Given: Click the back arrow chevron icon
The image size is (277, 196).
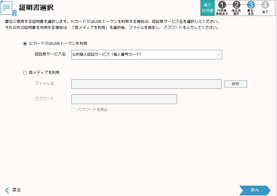Looking at the screenshot, I should click(x=7, y=190).
